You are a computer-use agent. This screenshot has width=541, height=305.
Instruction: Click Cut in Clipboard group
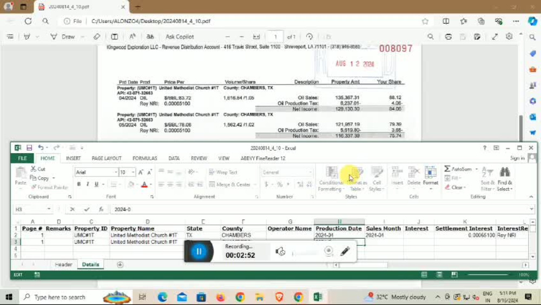38,169
